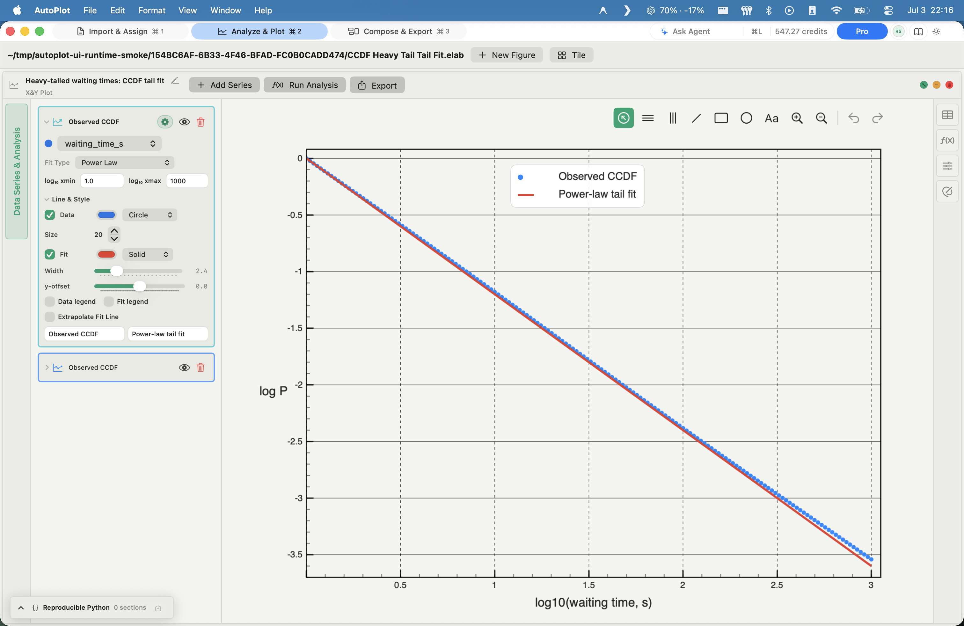964x626 pixels.
Task: Switch to Import & Assign tab
Action: pos(120,31)
